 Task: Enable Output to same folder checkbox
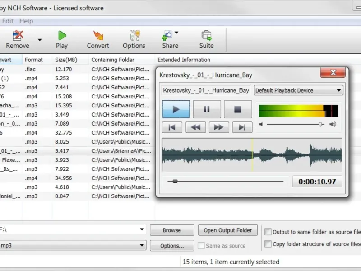[x=268, y=232]
